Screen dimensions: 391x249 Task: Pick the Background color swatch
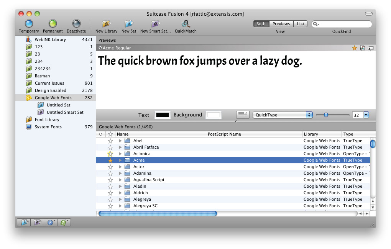[214, 115]
